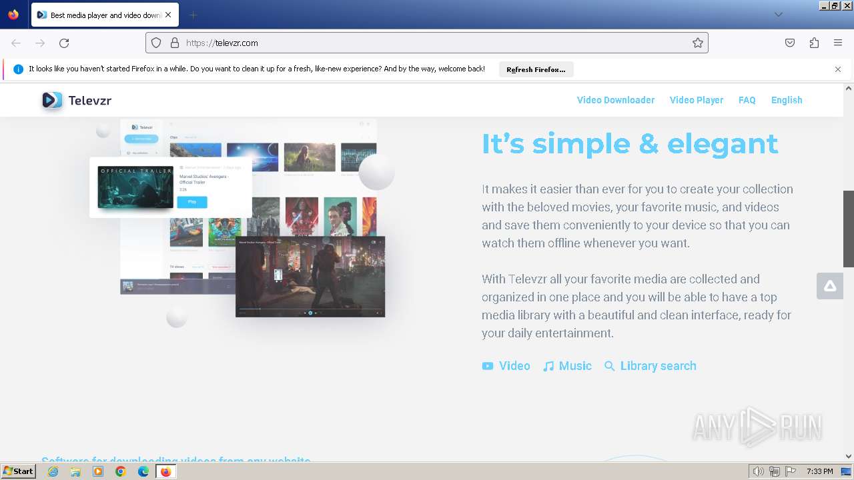854x480 pixels.
Task: Open the Windows Start menu
Action: click(x=19, y=471)
